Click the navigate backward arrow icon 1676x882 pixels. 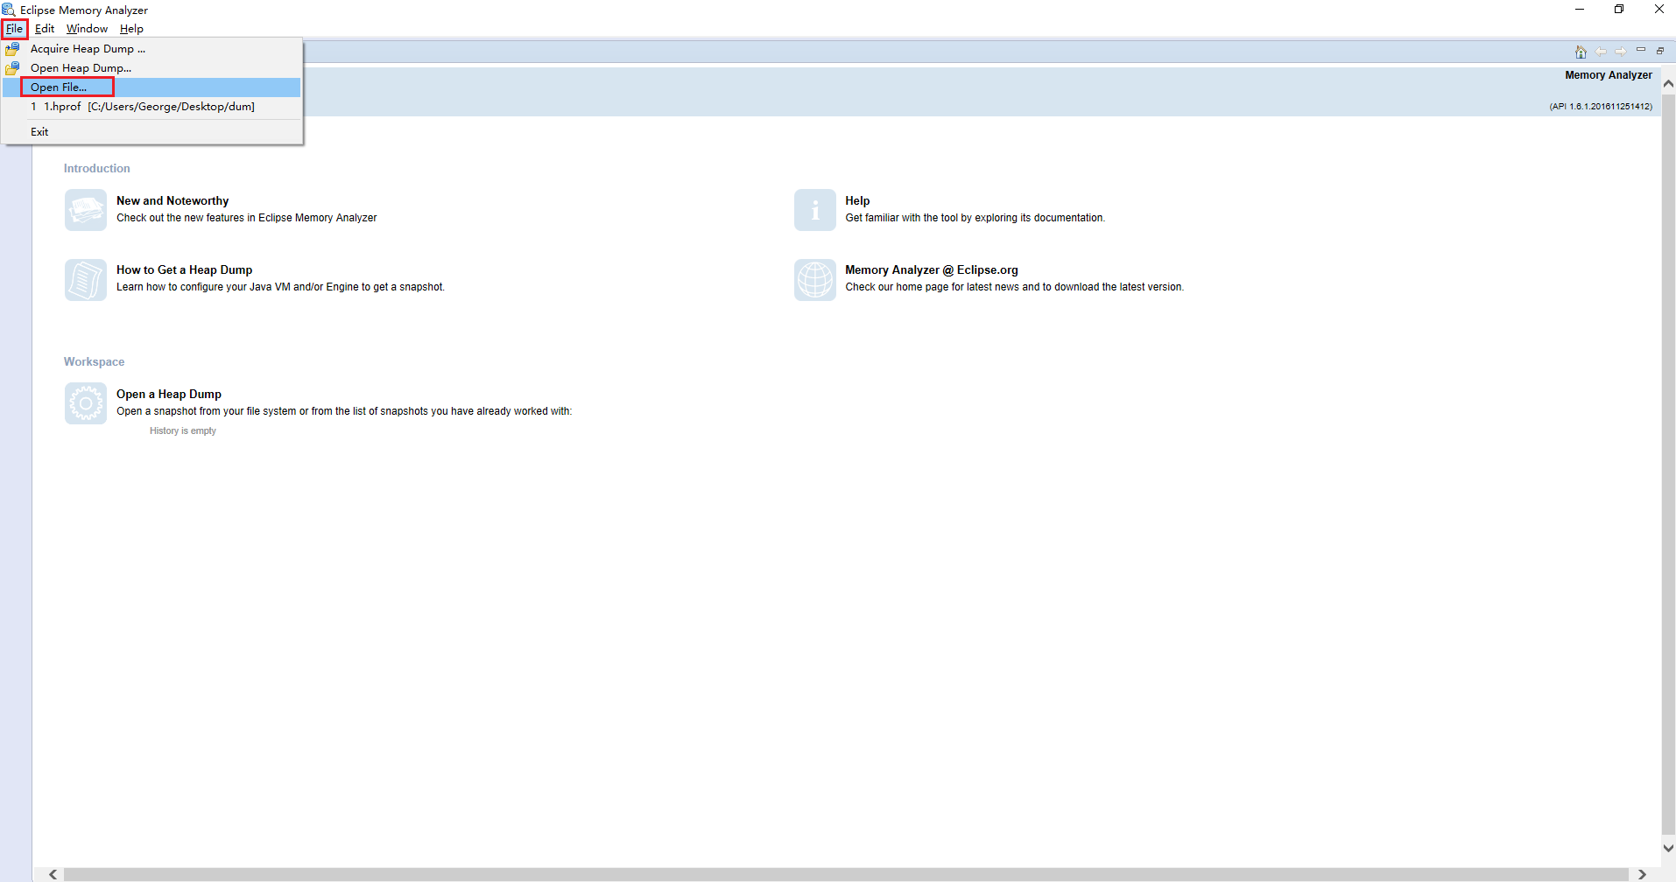(x=1601, y=52)
